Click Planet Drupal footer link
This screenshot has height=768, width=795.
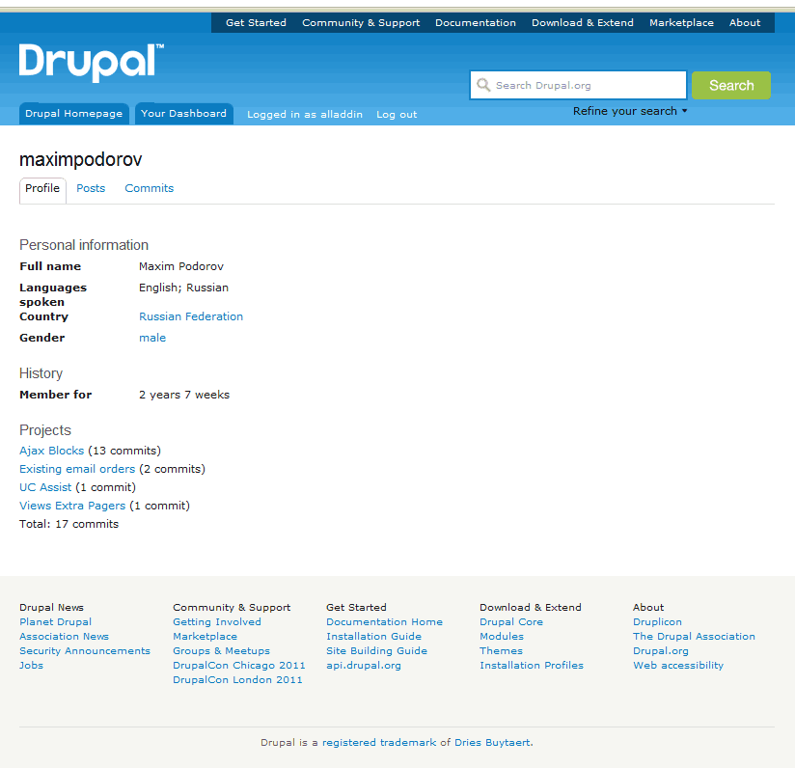(56, 622)
